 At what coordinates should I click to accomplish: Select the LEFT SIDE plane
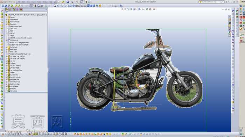(x=13, y=29)
